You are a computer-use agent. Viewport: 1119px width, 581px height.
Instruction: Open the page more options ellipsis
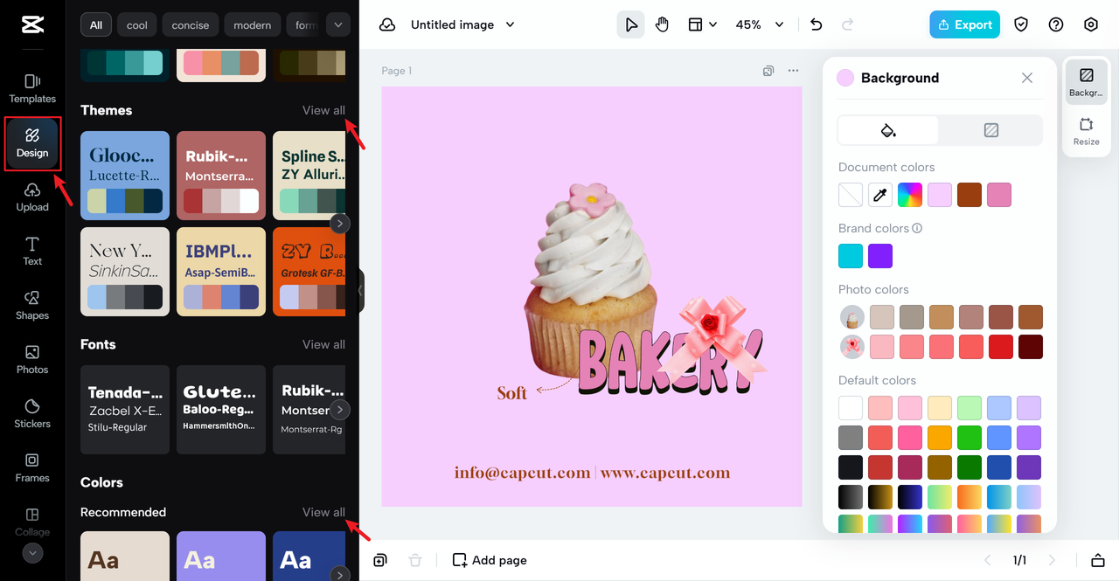pyautogui.click(x=793, y=71)
